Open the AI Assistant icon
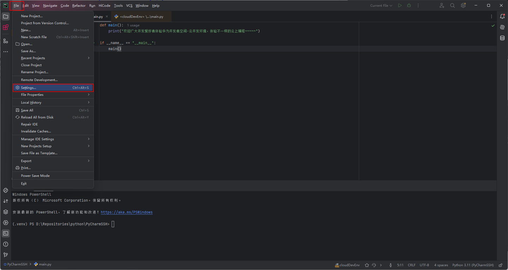The width and height of the screenshot is (508, 270). click(502, 27)
